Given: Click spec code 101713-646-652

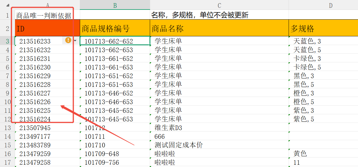Looking at the screenshot, I should [109, 93].
